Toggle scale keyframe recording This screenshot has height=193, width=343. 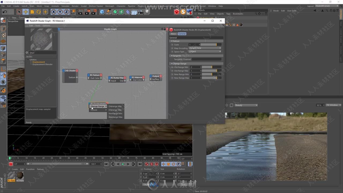click(169, 164)
